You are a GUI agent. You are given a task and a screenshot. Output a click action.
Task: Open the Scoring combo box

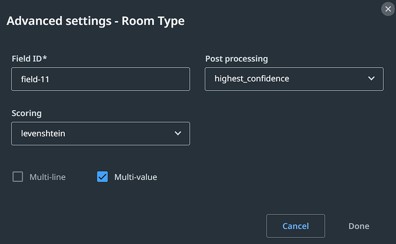click(100, 133)
